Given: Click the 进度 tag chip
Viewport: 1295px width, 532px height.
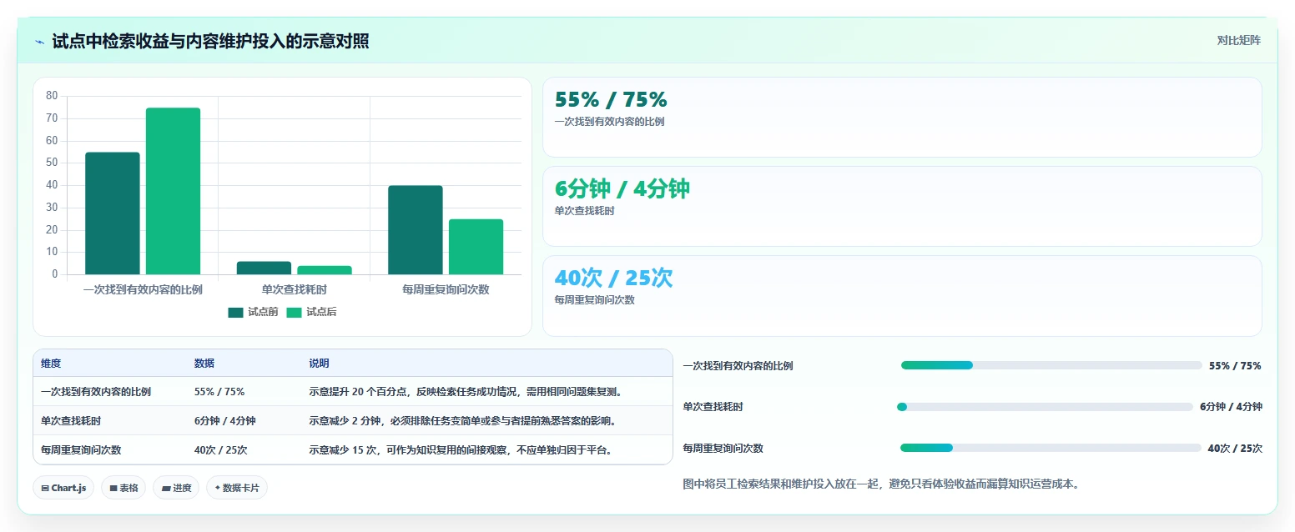Looking at the screenshot, I should 176,488.
